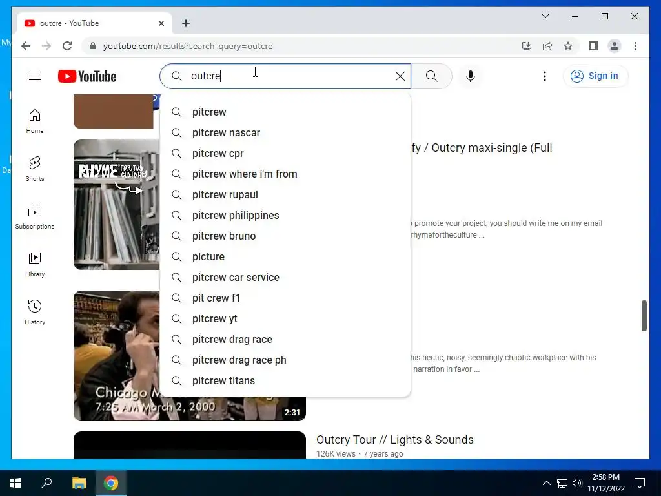
Task: Open Windows taskbar search
Action: [46, 483]
